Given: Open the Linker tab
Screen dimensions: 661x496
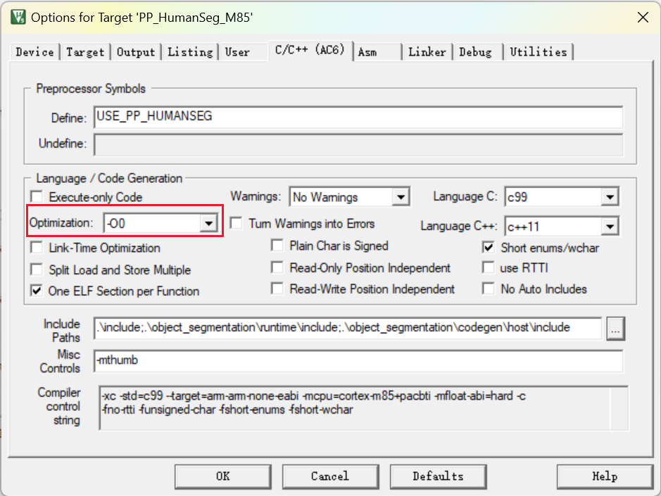Looking at the screenshot, I should [427, 52].
